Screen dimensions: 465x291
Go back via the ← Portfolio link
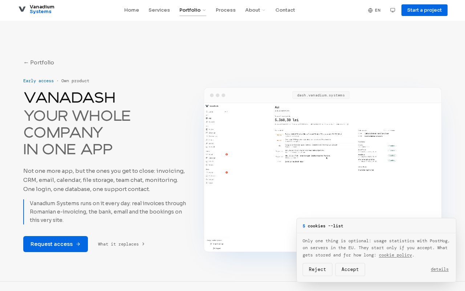39,63
